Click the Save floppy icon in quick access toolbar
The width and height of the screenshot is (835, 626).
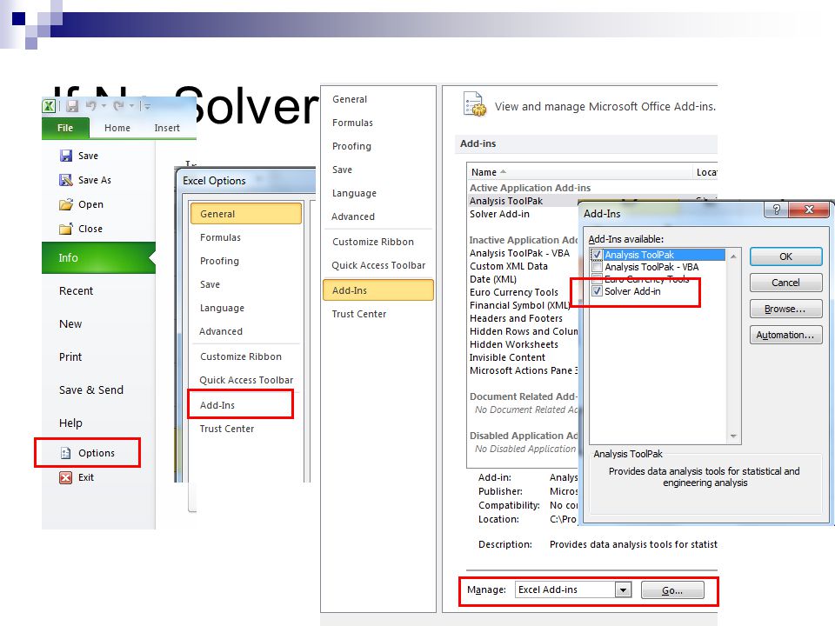pyautogui.click(x=72, y=106)
